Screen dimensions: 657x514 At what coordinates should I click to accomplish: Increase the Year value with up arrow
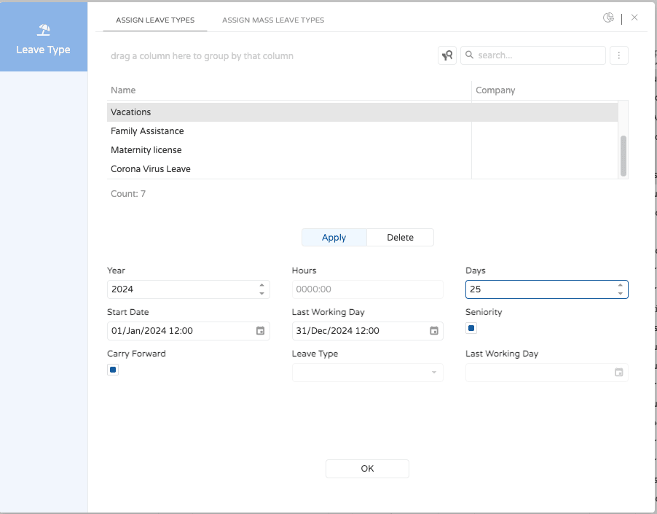(x=261, y=285)
